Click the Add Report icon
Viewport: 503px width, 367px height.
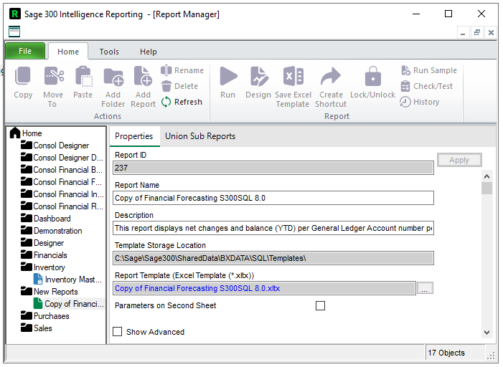[x=143, y=76]
